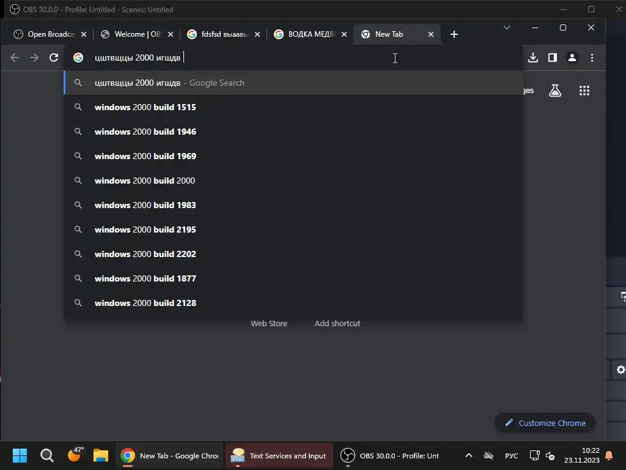Choose suggestion windows 2000 build 2128
This screenshot has height=470, width=626.
(294, 303)
